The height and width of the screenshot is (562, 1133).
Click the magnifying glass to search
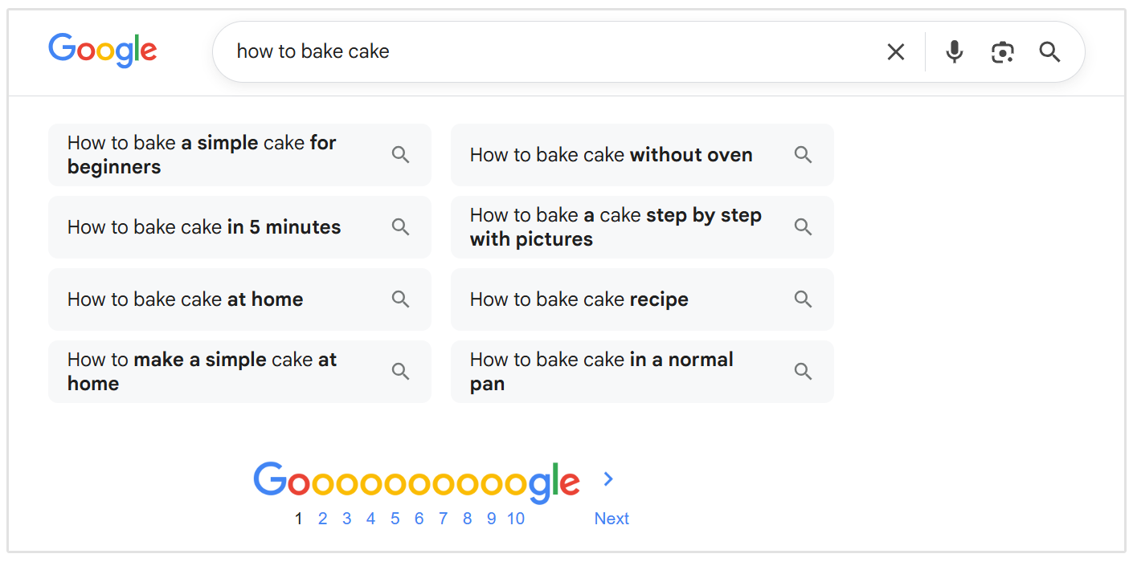1049,51
